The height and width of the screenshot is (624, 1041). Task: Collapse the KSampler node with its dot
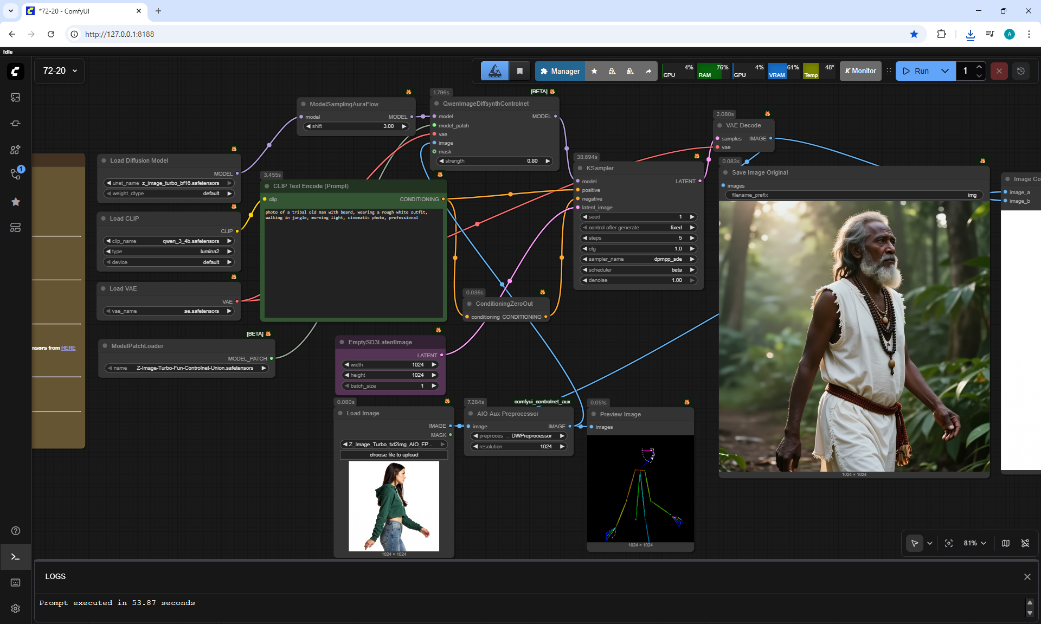580,169
